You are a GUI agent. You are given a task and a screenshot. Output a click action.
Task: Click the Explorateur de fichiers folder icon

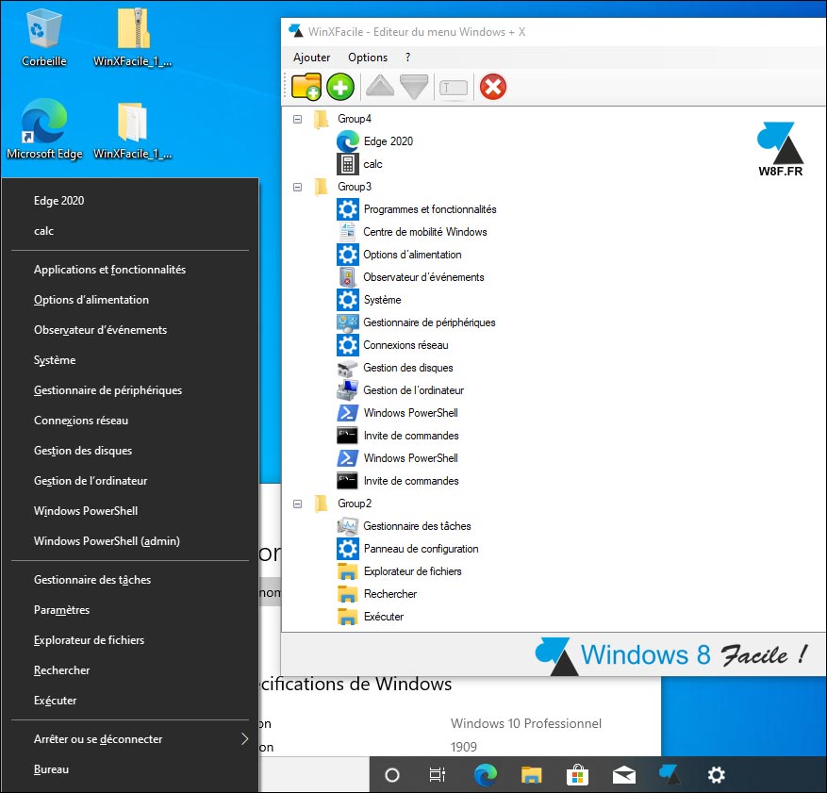pyautogui.click(x=348, y=571)
